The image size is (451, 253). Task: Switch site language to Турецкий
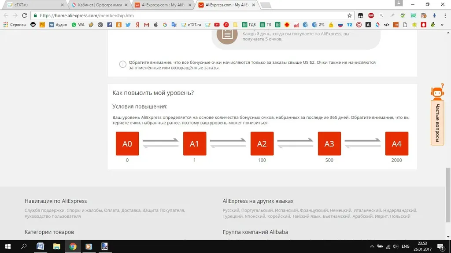coord(233,216)
